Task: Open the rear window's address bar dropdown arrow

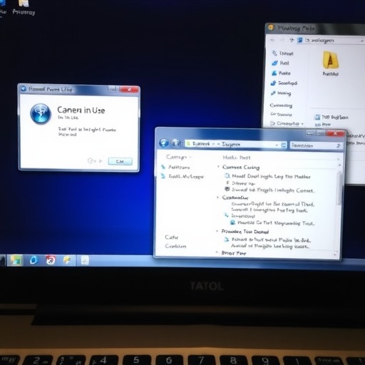Action: coord(361,41)
